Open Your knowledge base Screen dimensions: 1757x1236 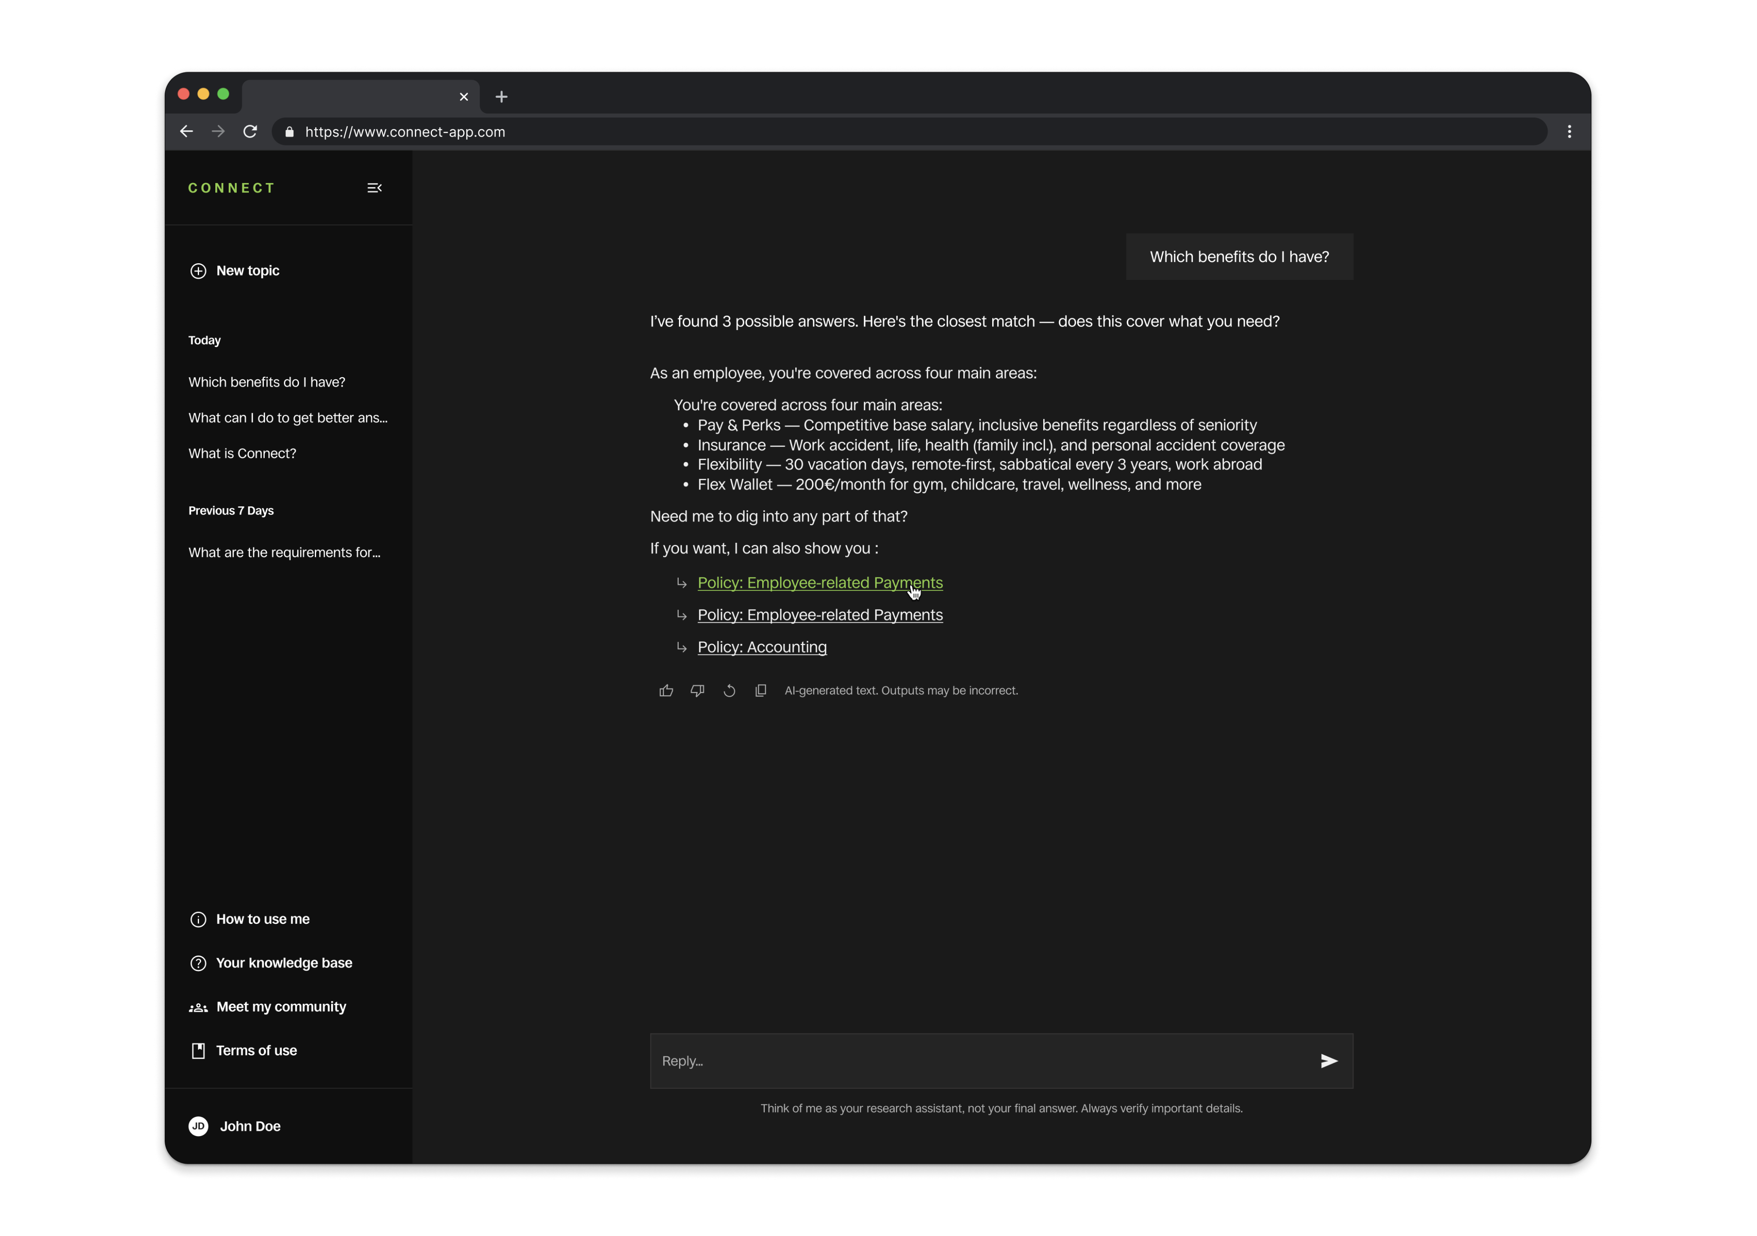[x=272, y=963]
